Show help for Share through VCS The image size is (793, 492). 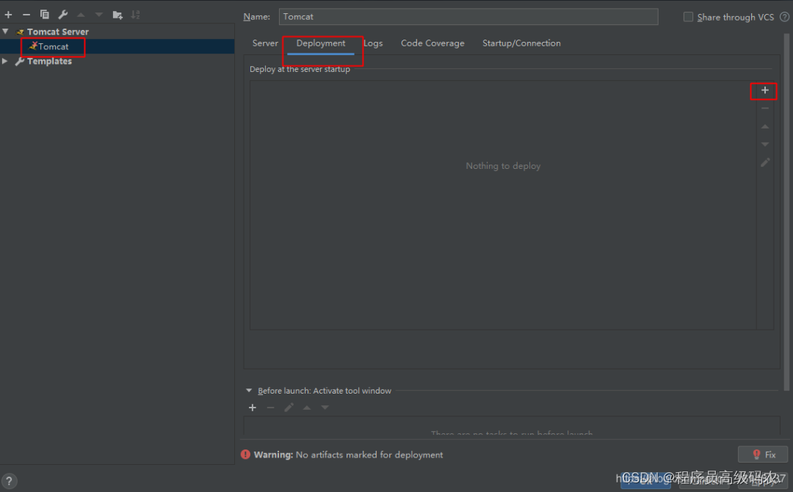pos(784,17)
